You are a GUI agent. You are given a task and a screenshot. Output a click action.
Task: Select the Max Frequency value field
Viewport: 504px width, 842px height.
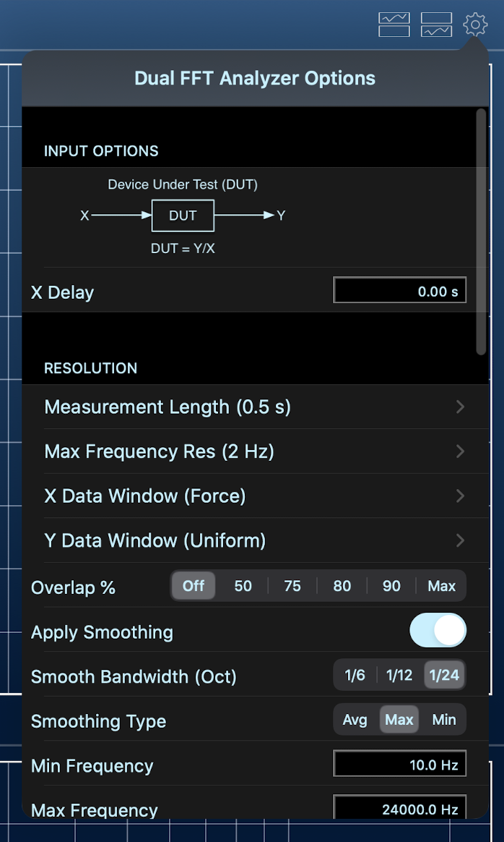(399, 808)
